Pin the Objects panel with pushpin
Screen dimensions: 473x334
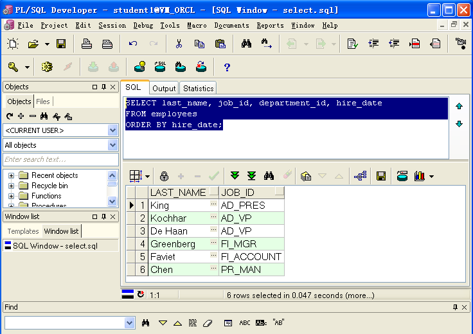click(103, 87)
